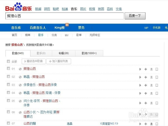Switch to the 专辑(28) tab
Image resolution: width=168 pixels, height=126 pixels.
pos(64,53)
